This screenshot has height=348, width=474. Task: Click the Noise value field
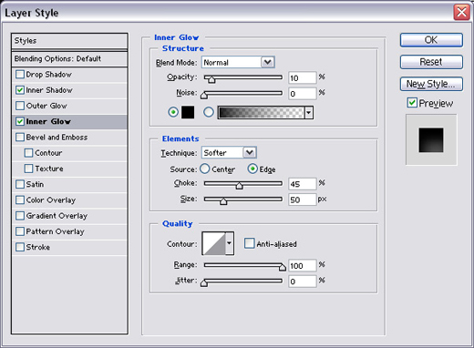tap(303, 94)
